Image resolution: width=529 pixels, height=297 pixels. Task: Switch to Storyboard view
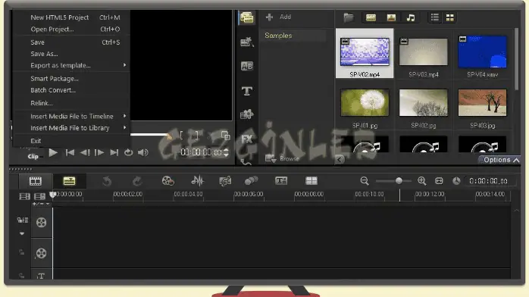pos(35,181)
